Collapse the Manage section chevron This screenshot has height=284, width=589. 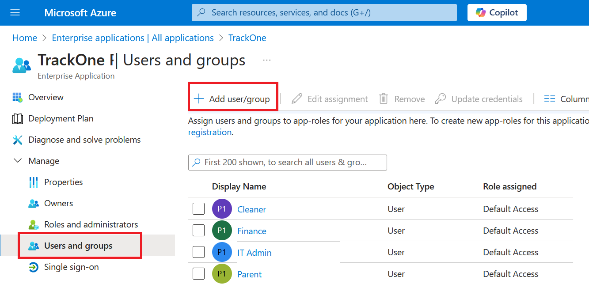pyautogui.click(x=18, y=161)
